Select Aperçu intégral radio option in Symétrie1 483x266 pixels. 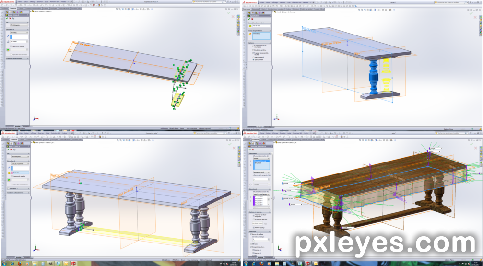pyautogui.click(x=253, y=57)
